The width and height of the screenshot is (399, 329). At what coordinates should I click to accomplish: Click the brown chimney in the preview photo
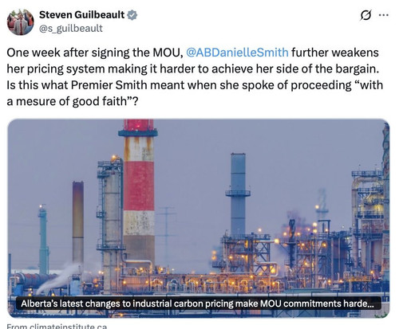pos(78,221)
